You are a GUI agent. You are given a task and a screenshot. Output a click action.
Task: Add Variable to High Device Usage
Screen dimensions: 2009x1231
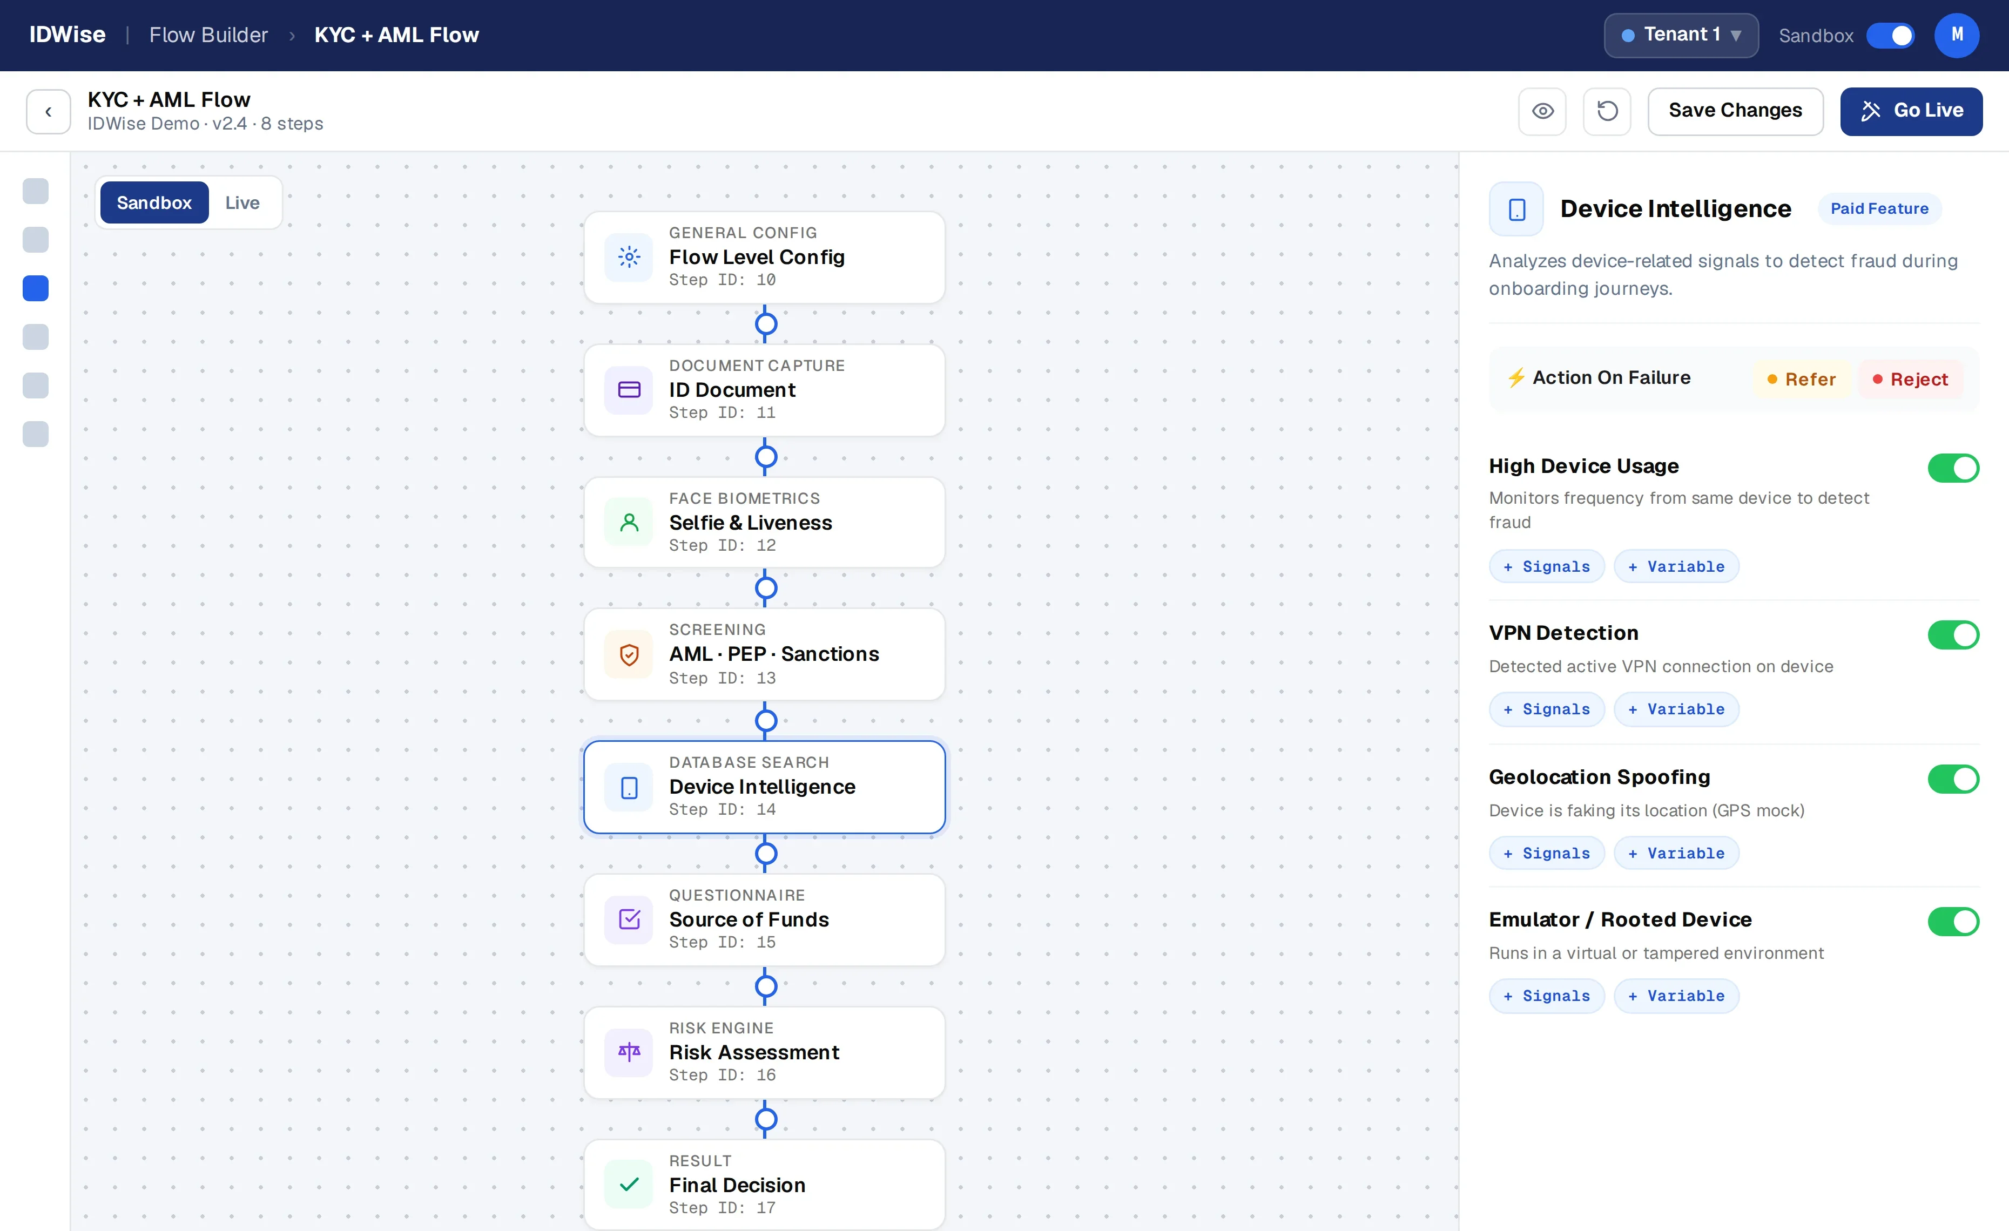click(1676, 566)
